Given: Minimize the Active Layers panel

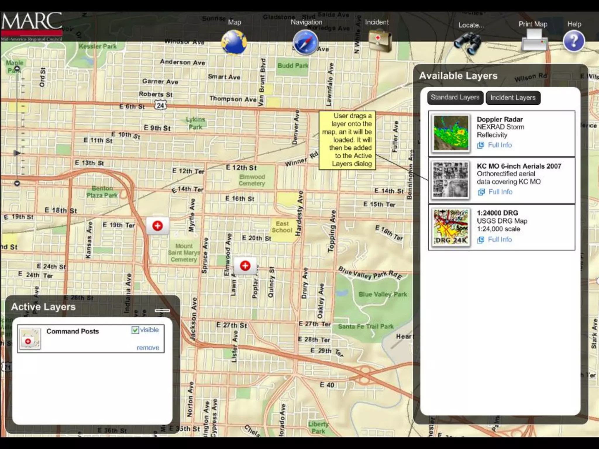Looking at the screenshot, I should click(162, 310).
